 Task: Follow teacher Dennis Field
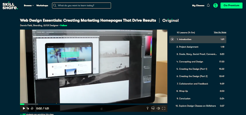point(64,25)
